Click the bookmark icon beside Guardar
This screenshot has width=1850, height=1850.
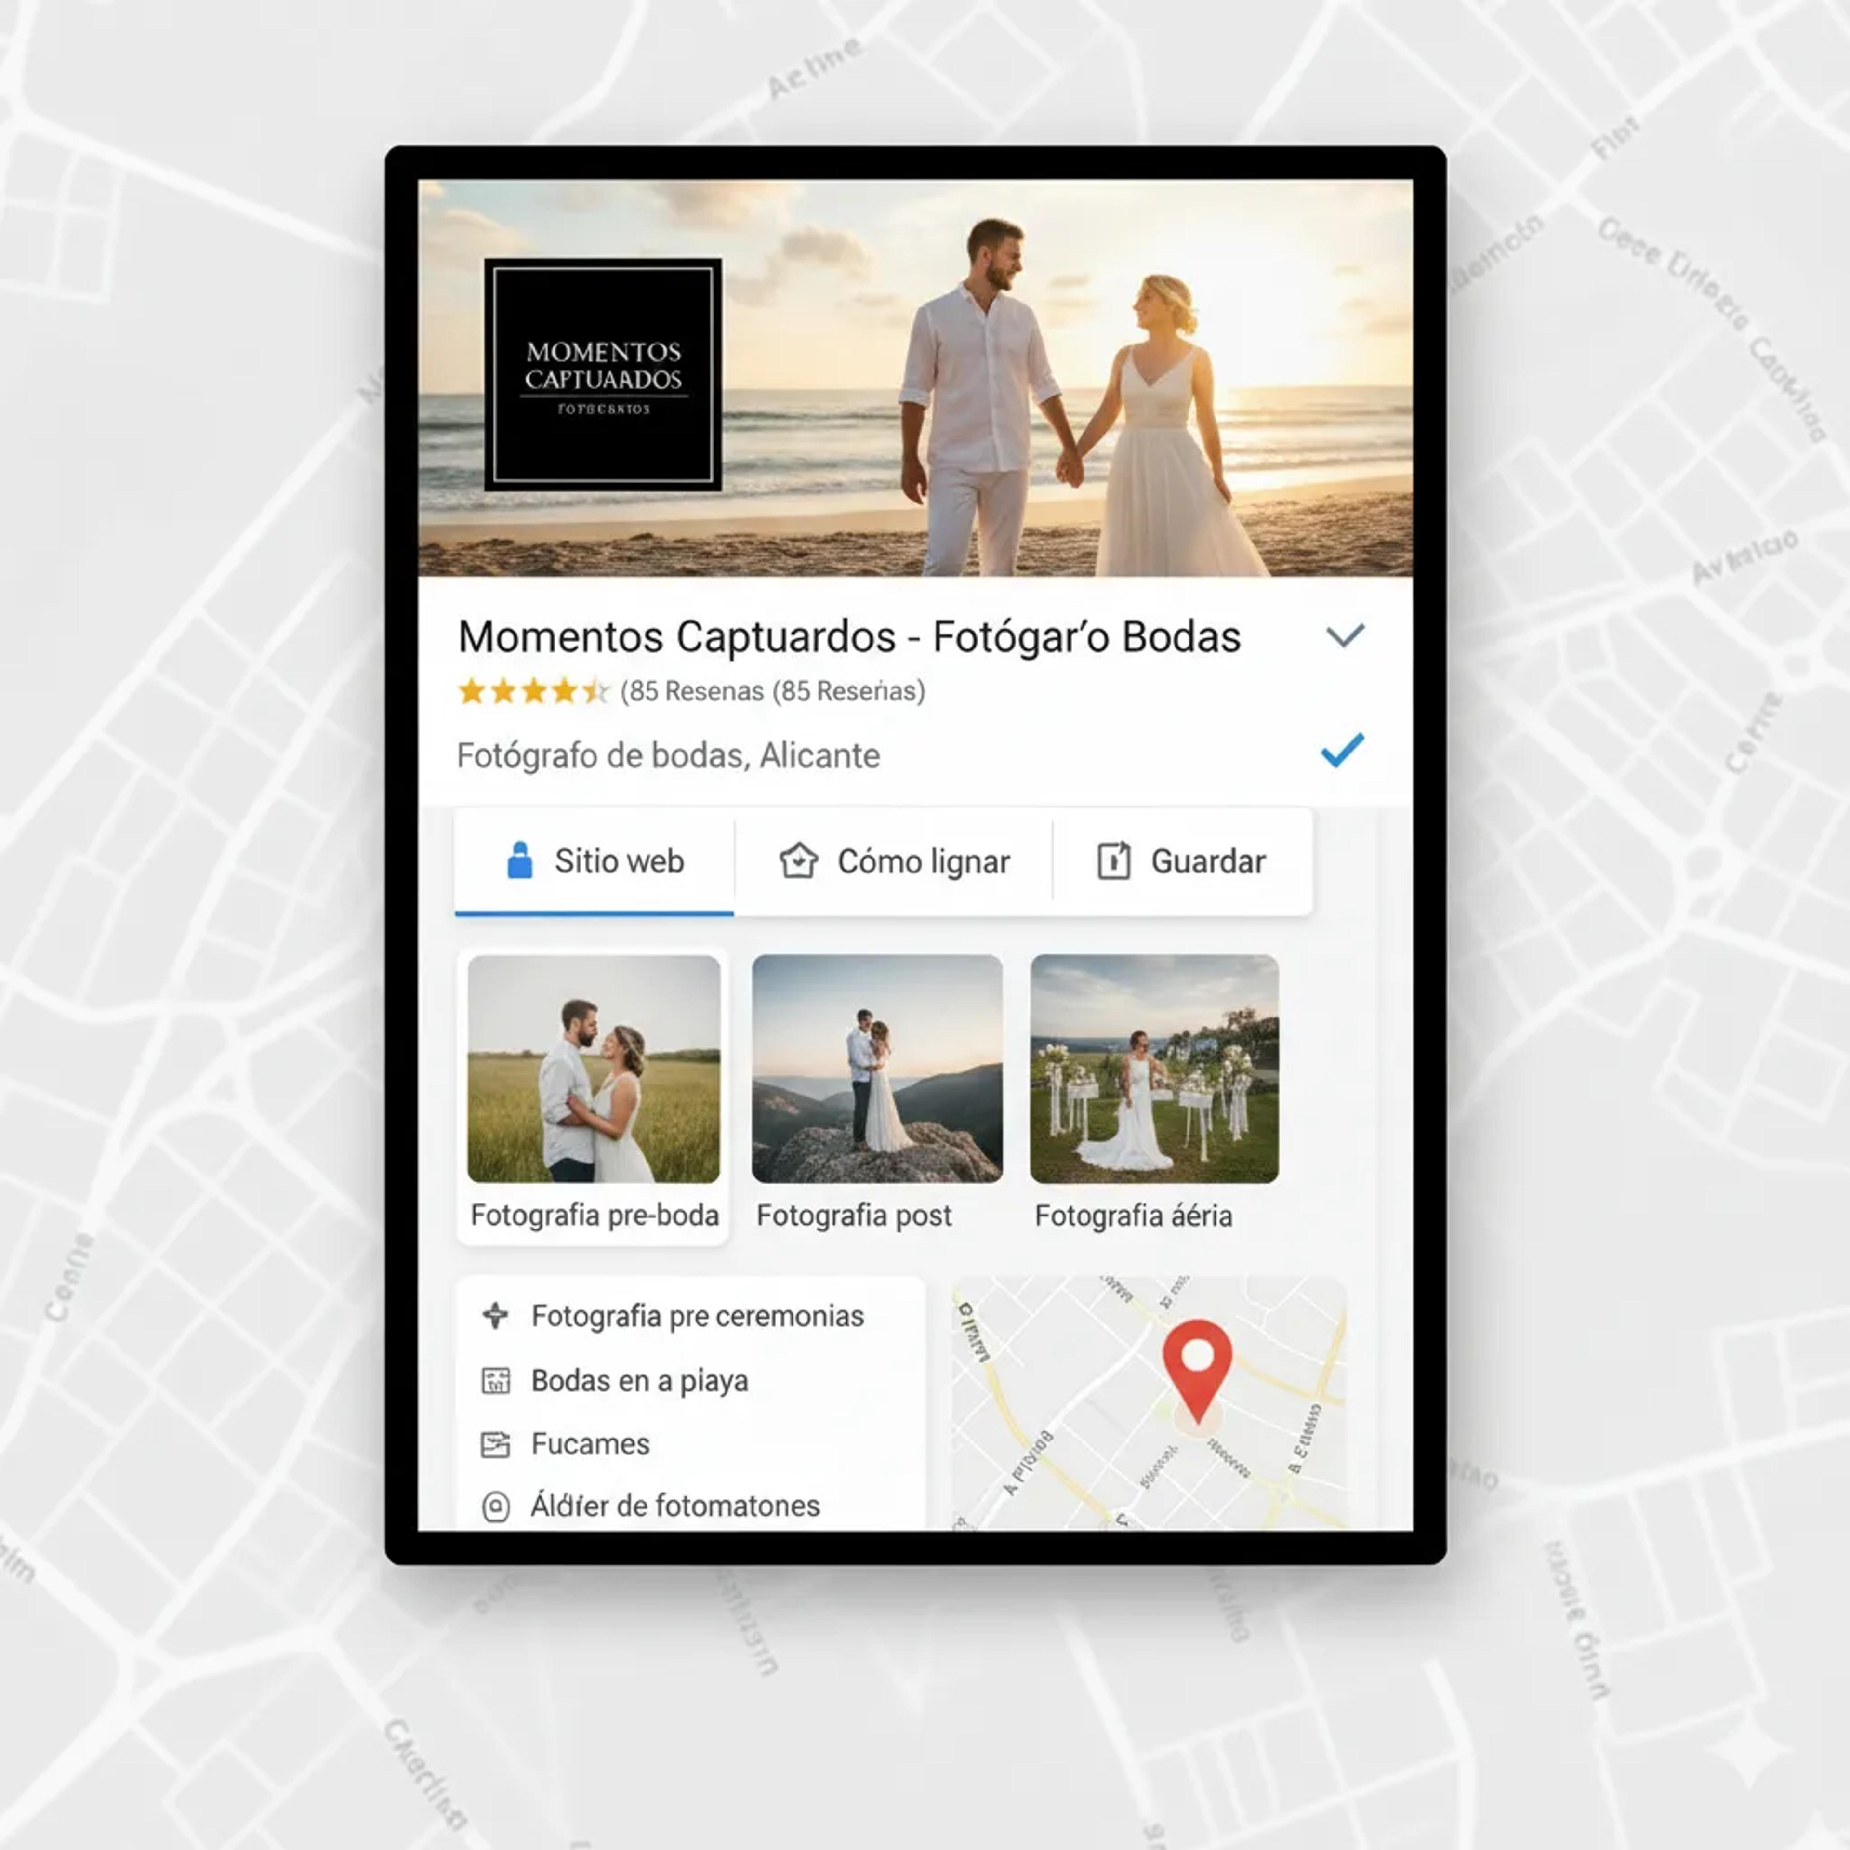coord(1114,860)
